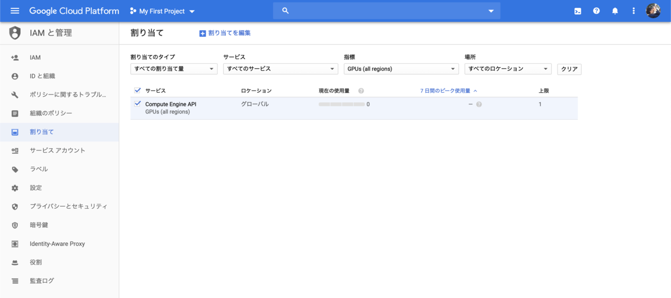Toggle the select-all checkbox in header
671x298 pixels.
tap(138, 90)
